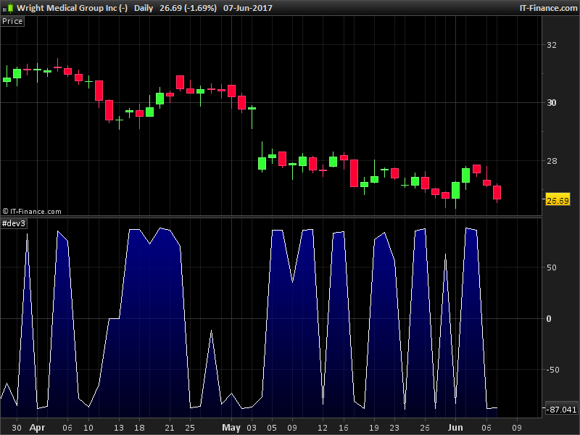The height and width of the screenshot is (435, 580).
Task: Click the 28 price level on axis
Action: pos(552,161)
